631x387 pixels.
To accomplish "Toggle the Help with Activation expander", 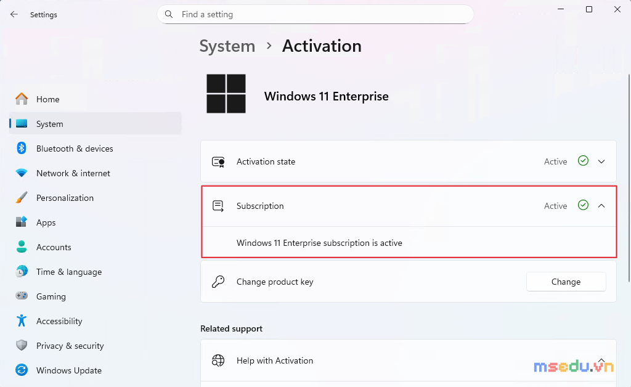I will 601,361.
